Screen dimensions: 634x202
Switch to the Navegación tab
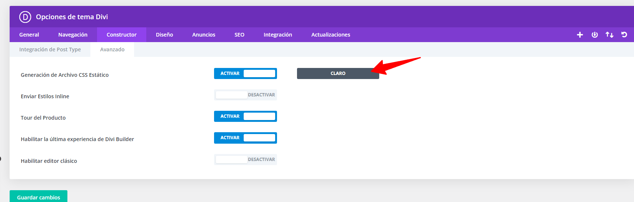(73, 35)
